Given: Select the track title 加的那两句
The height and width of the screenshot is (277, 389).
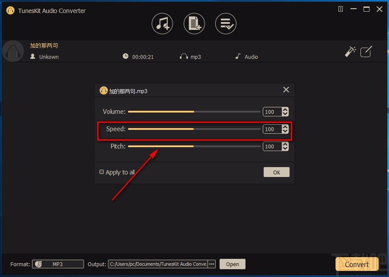Looking at the screenshot, I should (x=44, y=45).
